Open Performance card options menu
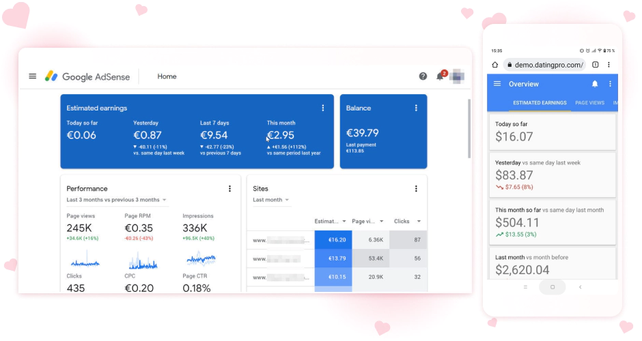Image resolution: width=642 pixels, height=341 pixels. tap(229, 188)
